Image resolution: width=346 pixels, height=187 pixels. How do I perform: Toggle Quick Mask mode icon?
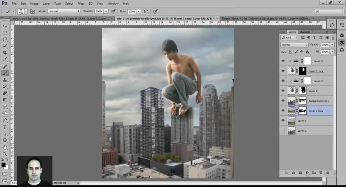coord(5,174)
